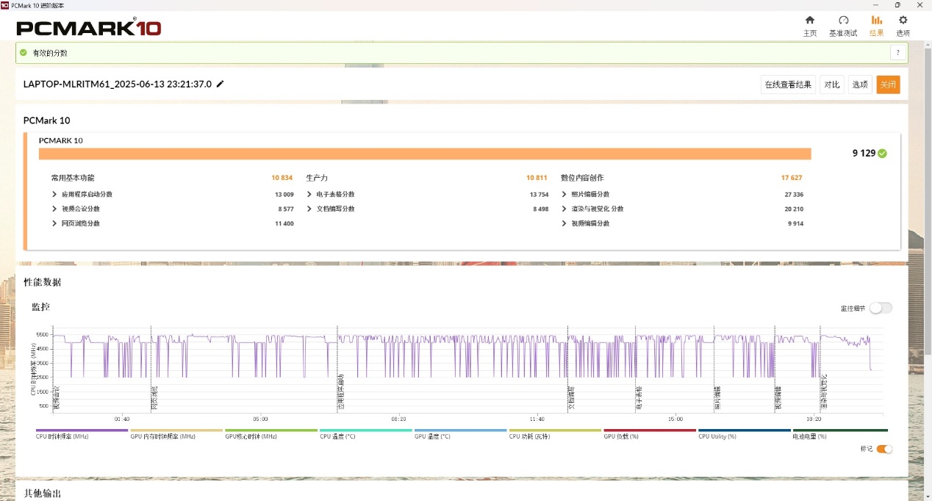
Task: Click the score value 10 834
Action: [282, 178]
